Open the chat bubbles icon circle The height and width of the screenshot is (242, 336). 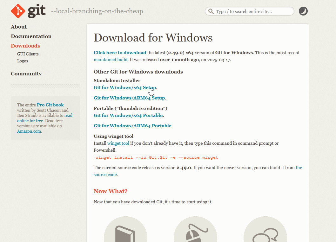(x=265, y=229)
